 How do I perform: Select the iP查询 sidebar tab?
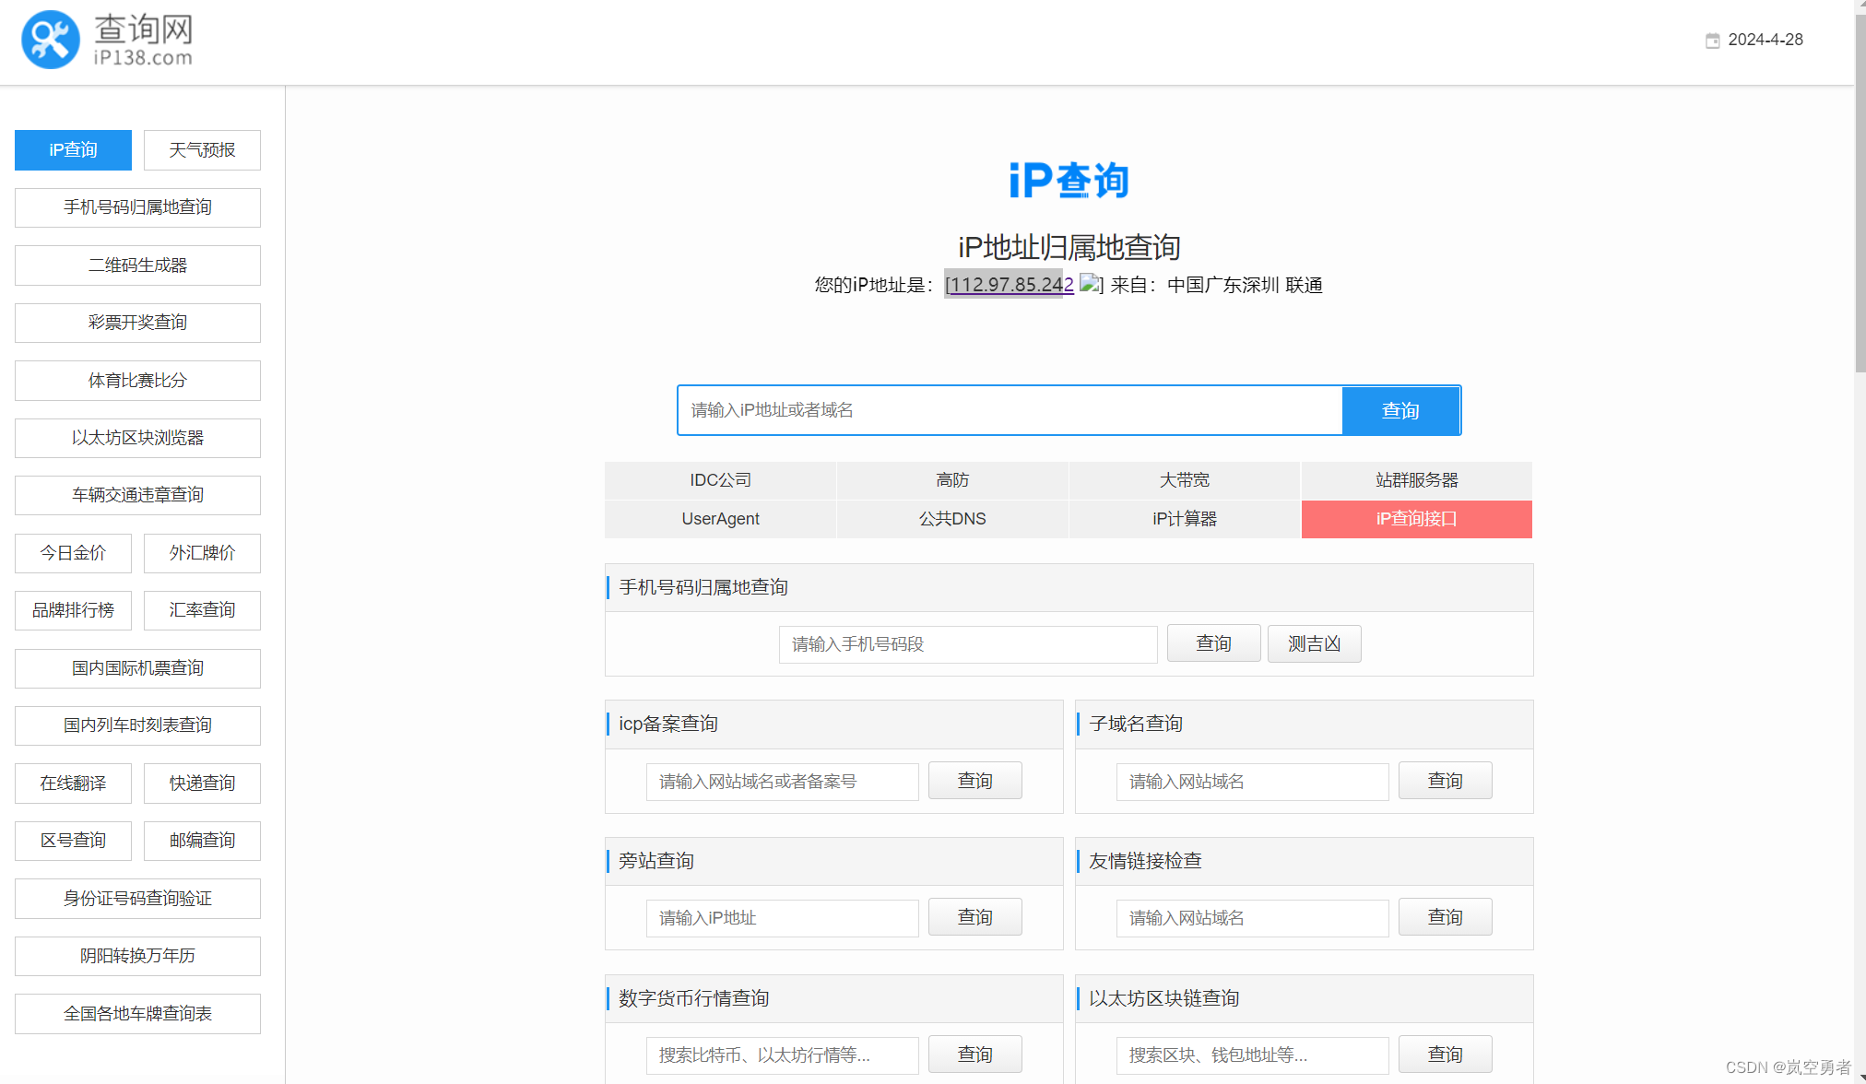click(73, 150)
